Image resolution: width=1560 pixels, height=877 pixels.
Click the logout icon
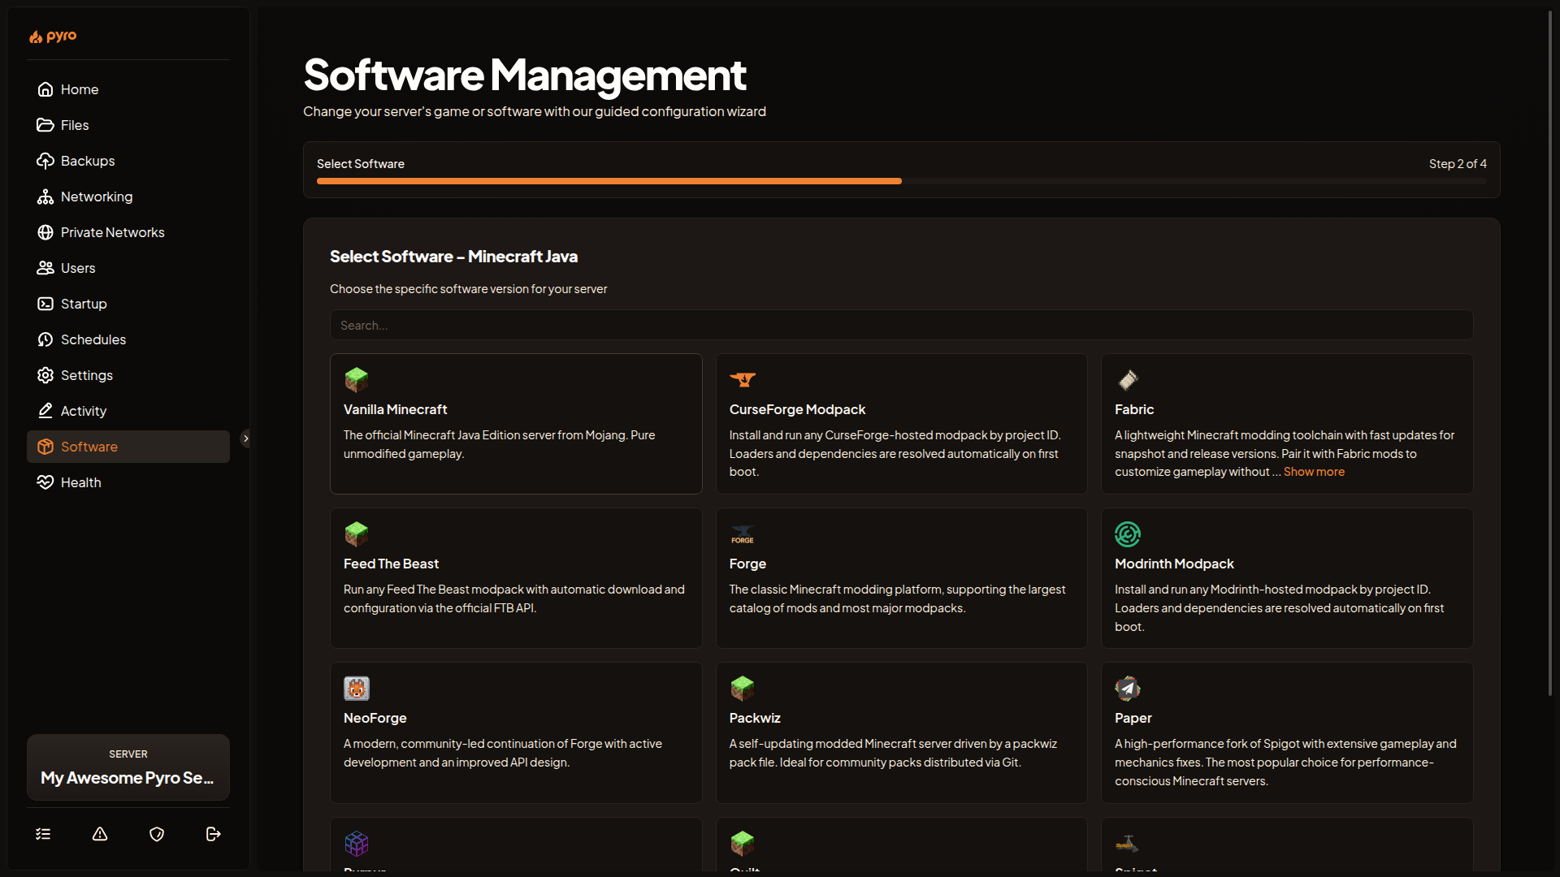(x=214, y=834)
